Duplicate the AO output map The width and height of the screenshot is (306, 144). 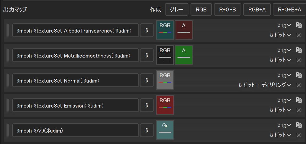pyautogui.click(x=299, y=125)
